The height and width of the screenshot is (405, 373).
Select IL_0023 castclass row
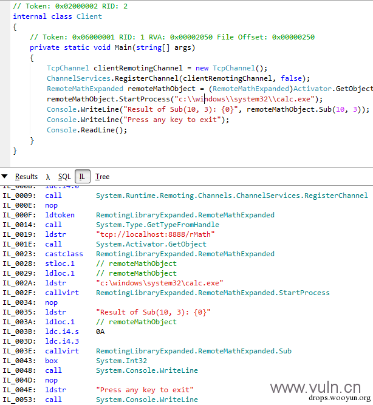[x=139, y=254]
